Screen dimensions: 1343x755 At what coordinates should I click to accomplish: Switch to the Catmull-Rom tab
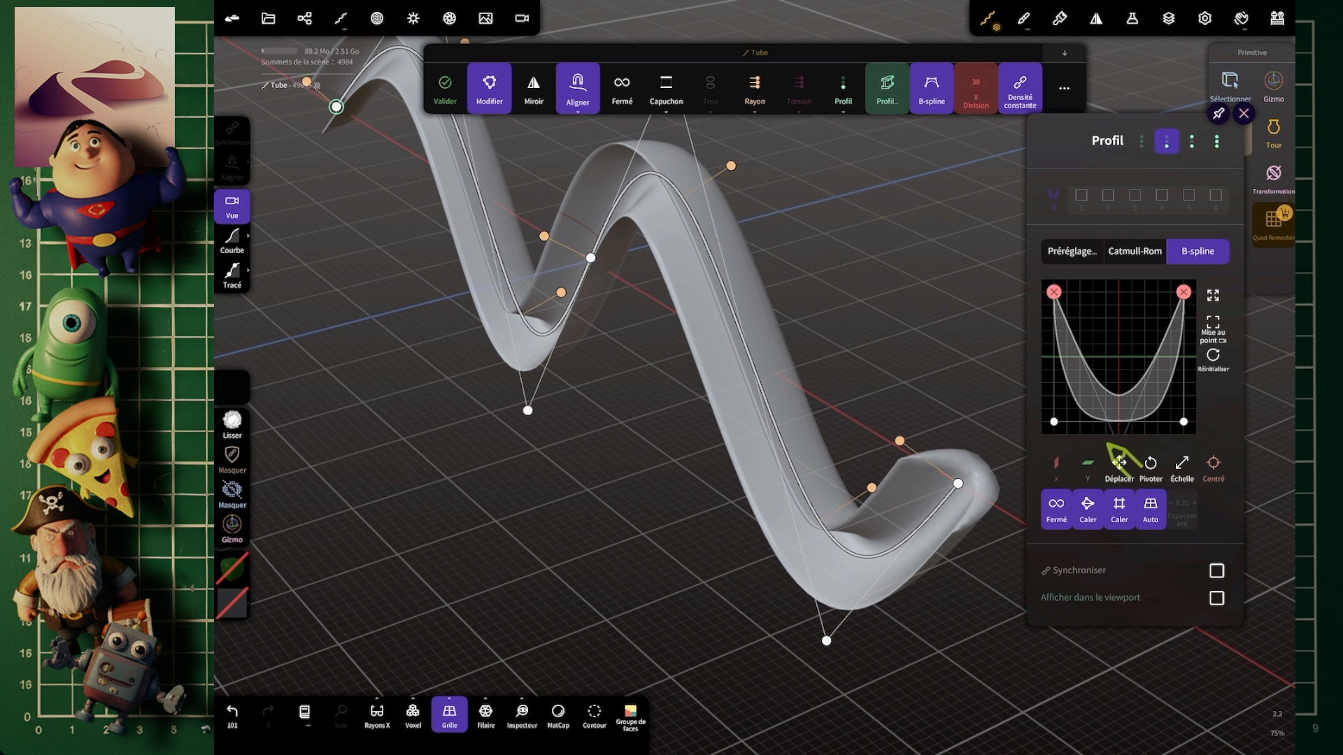(x=1135, y=251)
